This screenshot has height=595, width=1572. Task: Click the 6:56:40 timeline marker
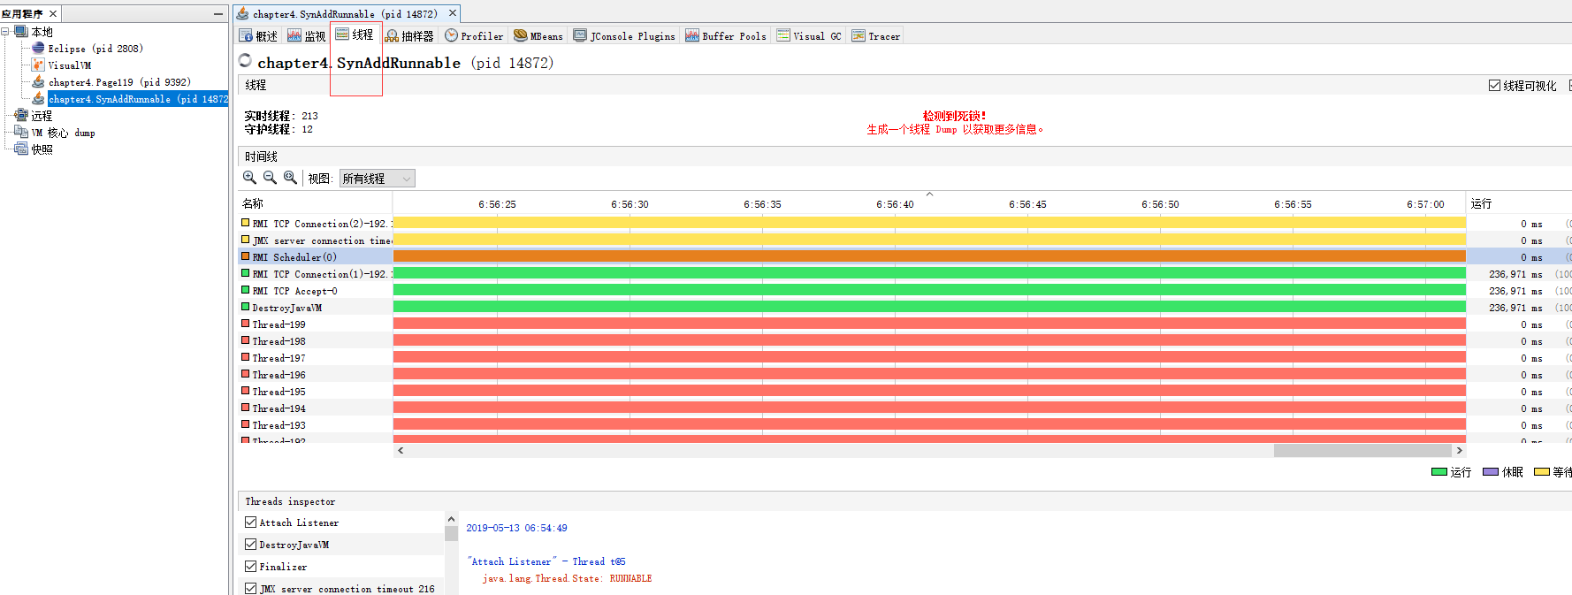895,204
